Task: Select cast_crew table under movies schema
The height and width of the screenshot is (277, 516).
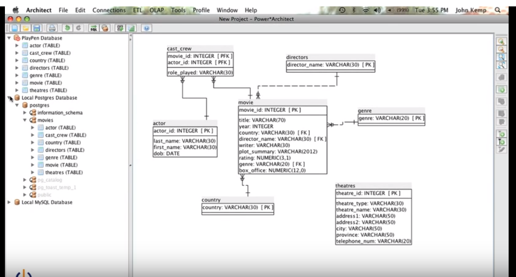Action: click(64, 135)
